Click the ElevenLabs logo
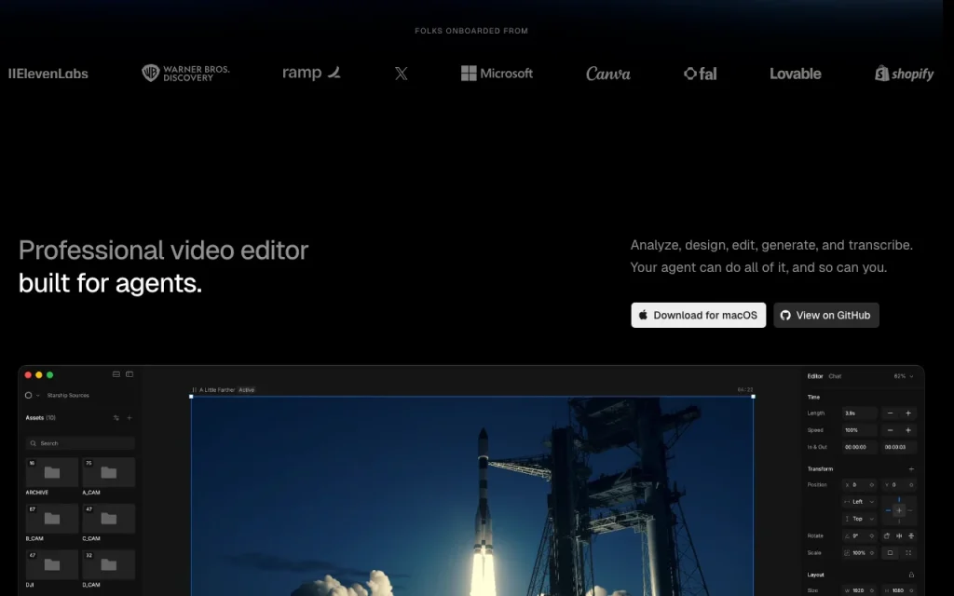Screen dimensions: 954x596 point(48,74)
